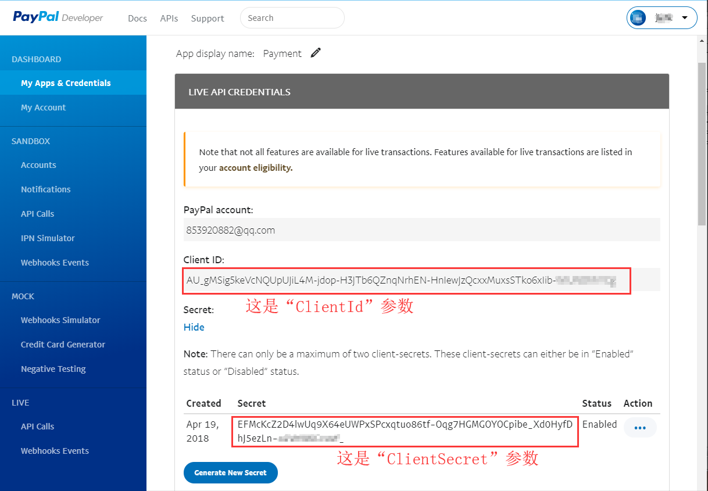Image resolution: width=708 pixels, height=491 pixels.
Task: Click the PayPal account email field
Action: coord(422,230)
